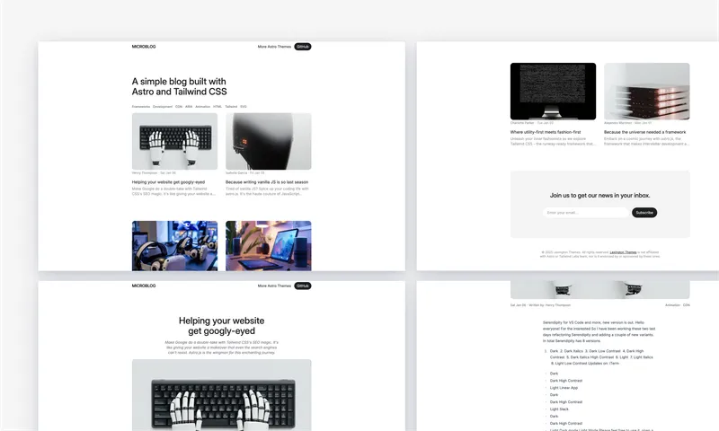Filter posts by the Frameworks tag
The height and width of the screenshot is (431, 719).
click(x=141, y=106)
